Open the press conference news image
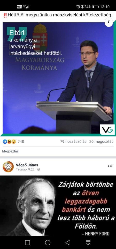This screenshot has height=249, width=116. pos(58,78)
